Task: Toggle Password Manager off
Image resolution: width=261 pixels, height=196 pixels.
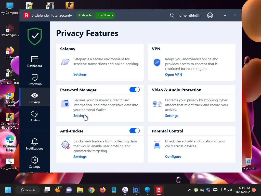Action: [135, 90]
